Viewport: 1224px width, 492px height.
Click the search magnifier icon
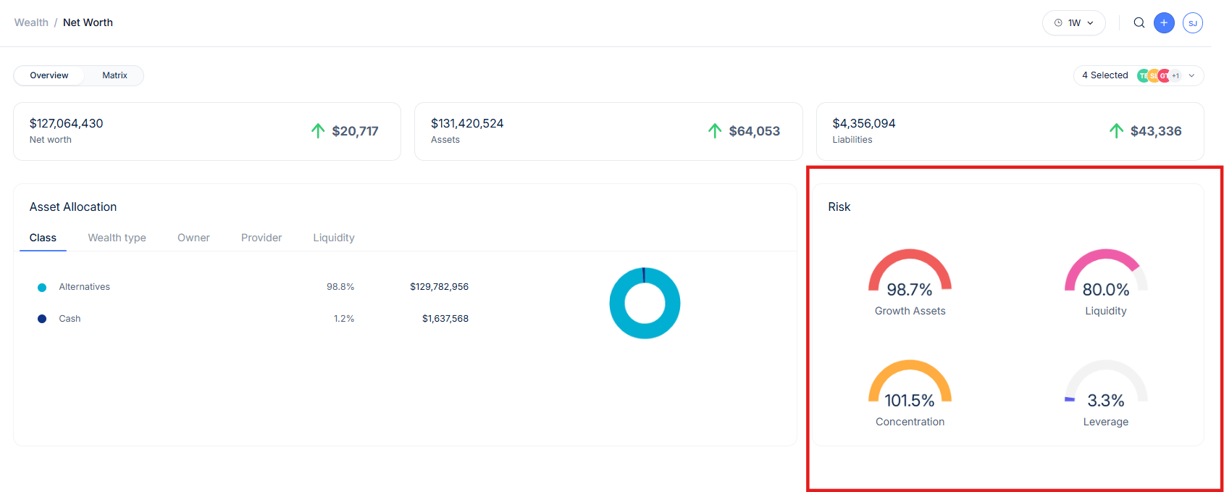(x=1139, y=22)
